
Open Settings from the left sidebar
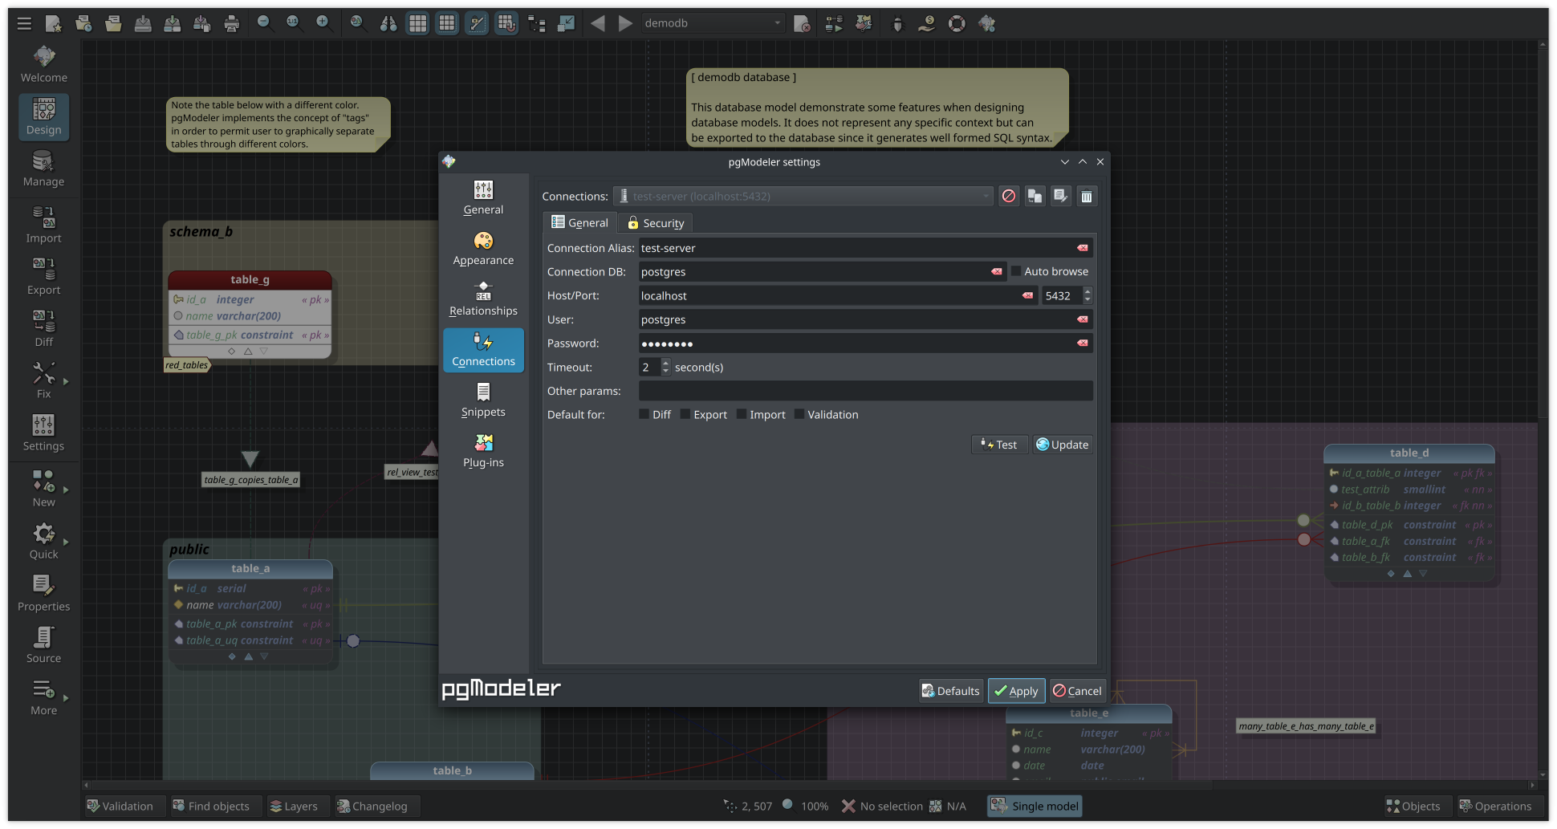click(44, 433)
